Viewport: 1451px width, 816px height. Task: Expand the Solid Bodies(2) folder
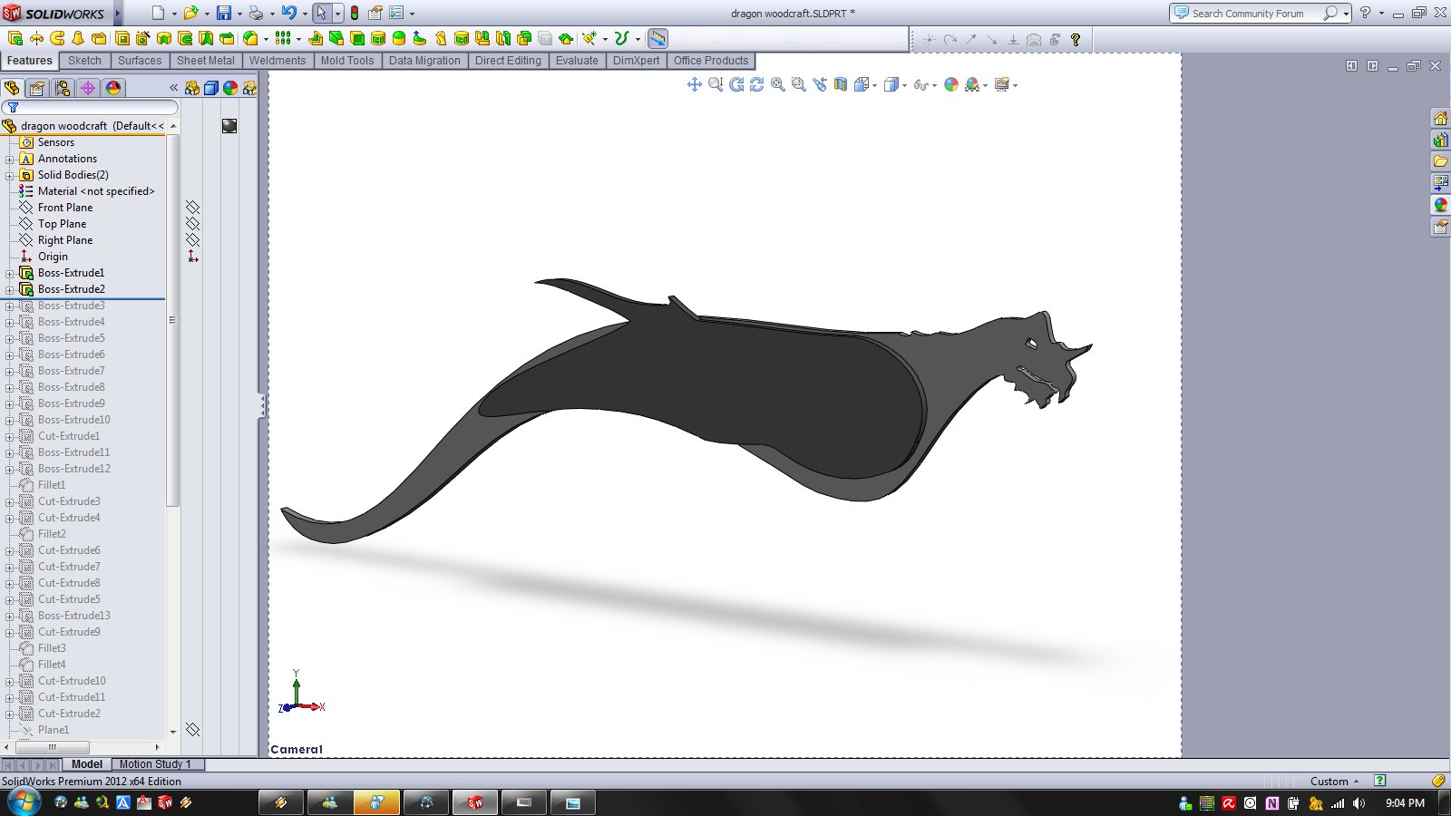(9, 175)
